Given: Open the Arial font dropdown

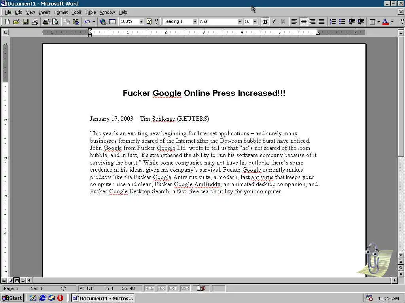Looking at the screenshot, I should tap(240, 22).
